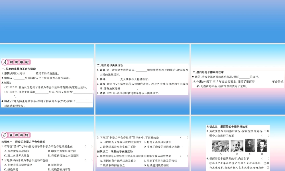Viewport: 285px width, 171px height.
Task: Choose option D. 焚烧警察局事件
Action: coord(59,169)
